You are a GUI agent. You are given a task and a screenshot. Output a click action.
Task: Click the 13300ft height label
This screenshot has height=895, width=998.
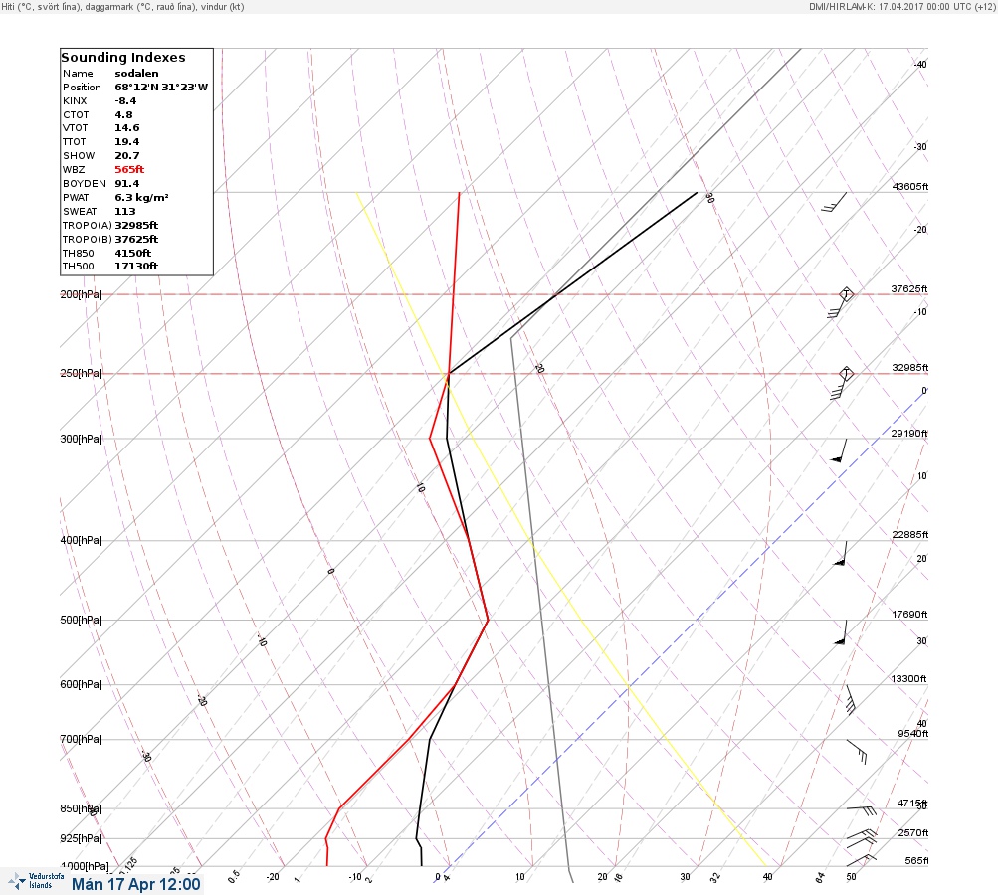point(908,679)
